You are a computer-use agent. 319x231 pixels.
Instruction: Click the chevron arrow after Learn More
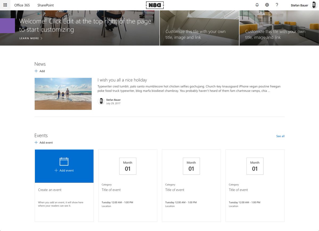[x=41, y=38]
